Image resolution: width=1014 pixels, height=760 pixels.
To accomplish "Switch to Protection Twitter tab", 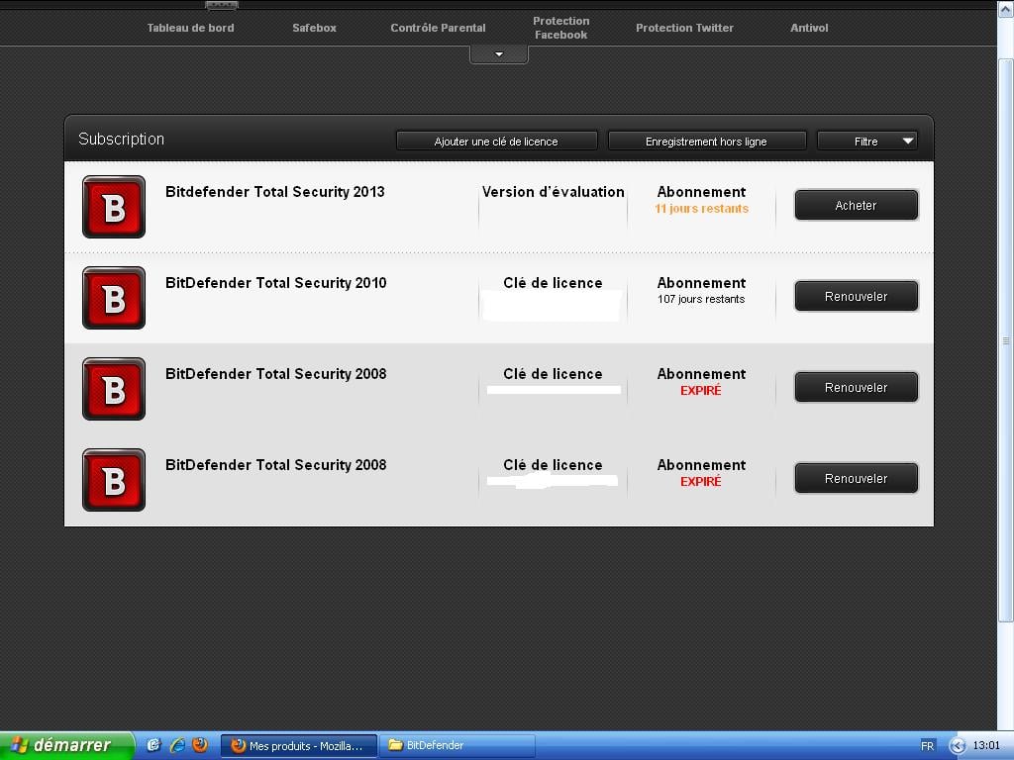I will pyautogui.click(x=684, y=28).
